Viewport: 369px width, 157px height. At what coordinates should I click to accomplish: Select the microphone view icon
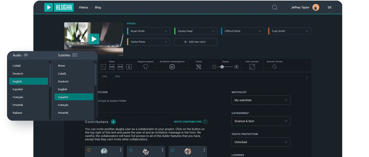(x=129, y=67)
